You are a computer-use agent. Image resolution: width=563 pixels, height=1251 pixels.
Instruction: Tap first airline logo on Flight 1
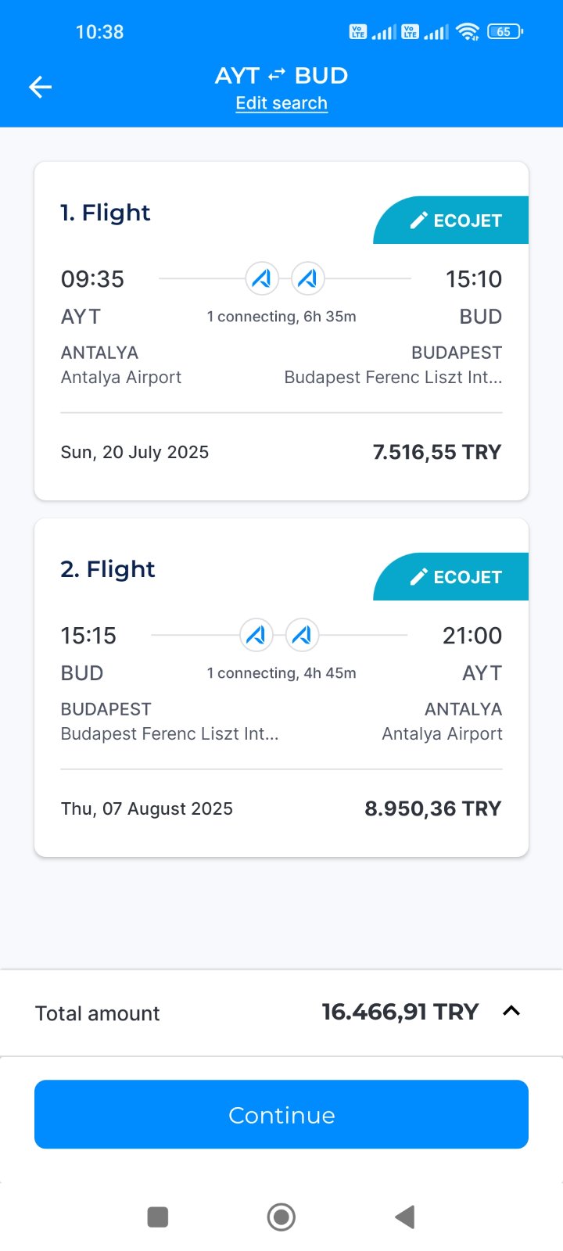pos(262,278)
